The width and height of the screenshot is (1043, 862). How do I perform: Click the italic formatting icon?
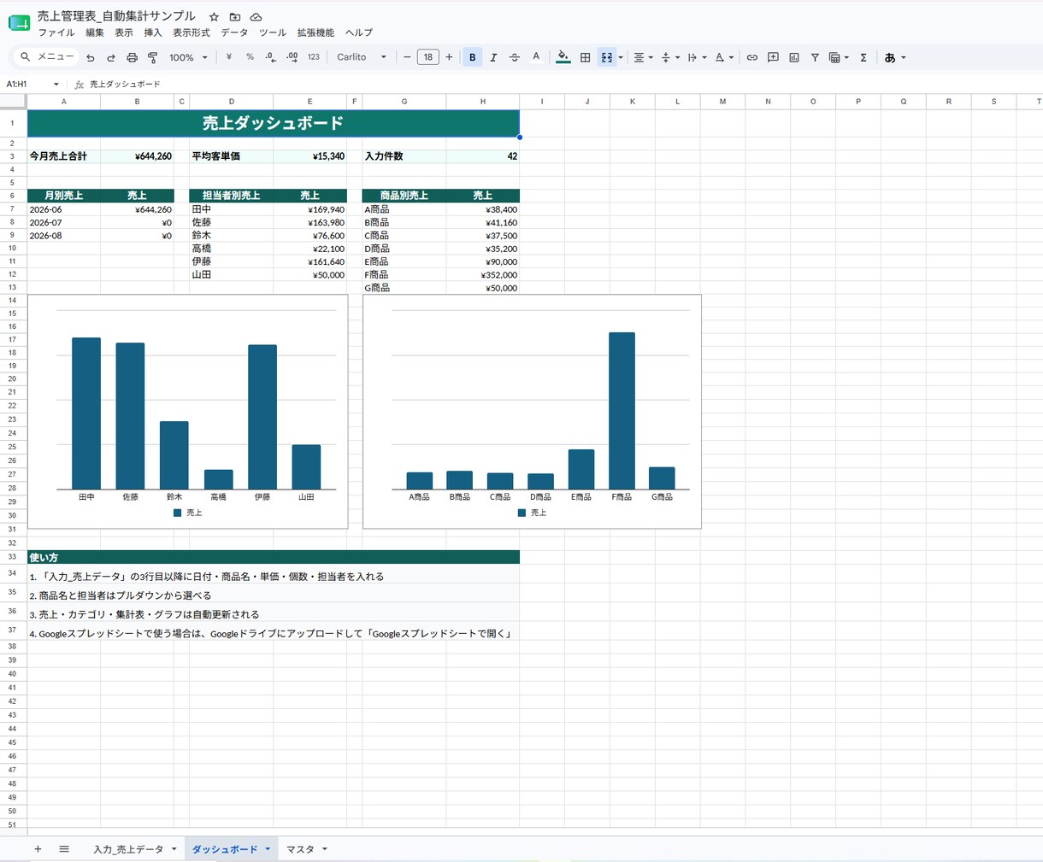pos(493,57)
